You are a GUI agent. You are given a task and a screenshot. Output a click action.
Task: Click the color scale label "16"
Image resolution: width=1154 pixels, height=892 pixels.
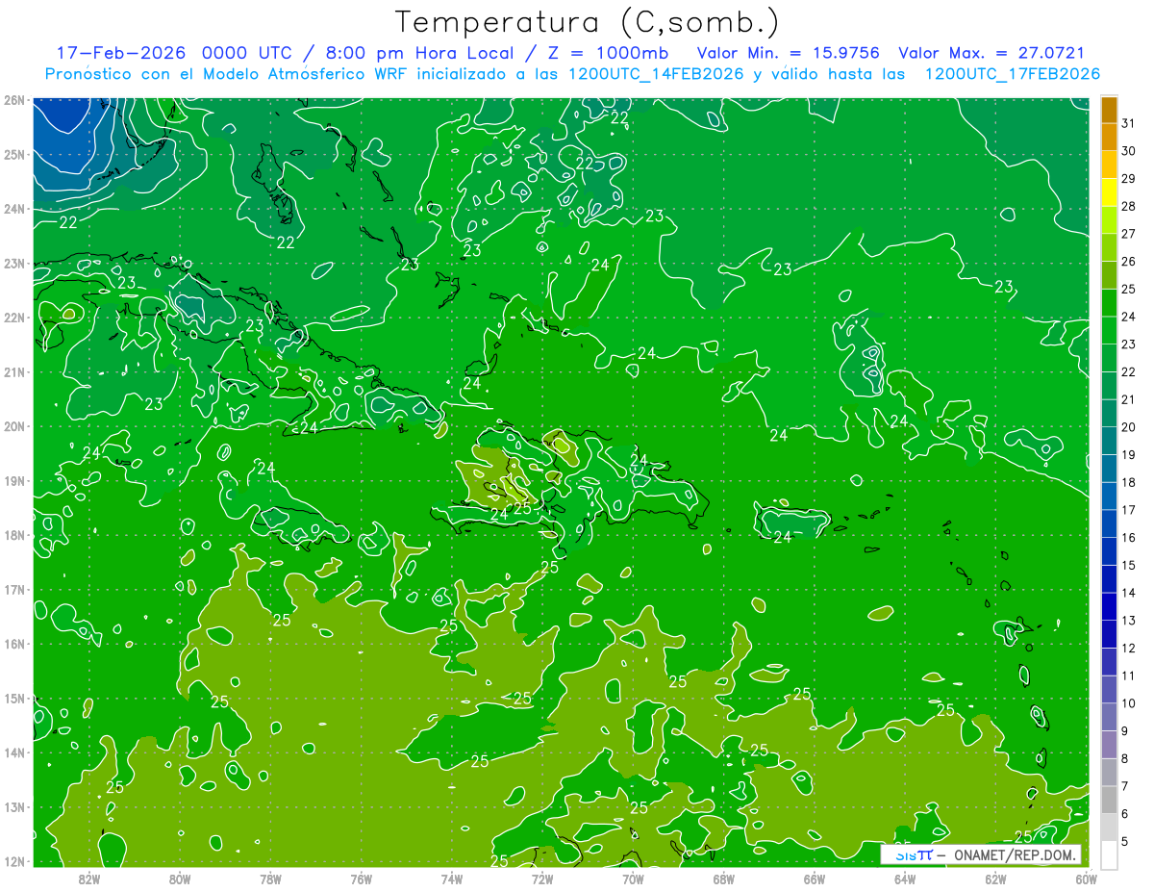coord(1129,538)
